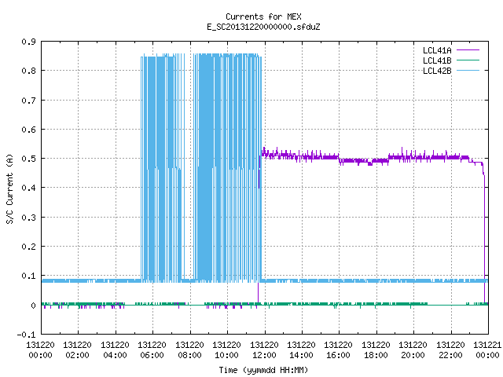503x377 pixels.
Task: Click the 131220 14:00 x-axis time label
Action: point(301,350)
